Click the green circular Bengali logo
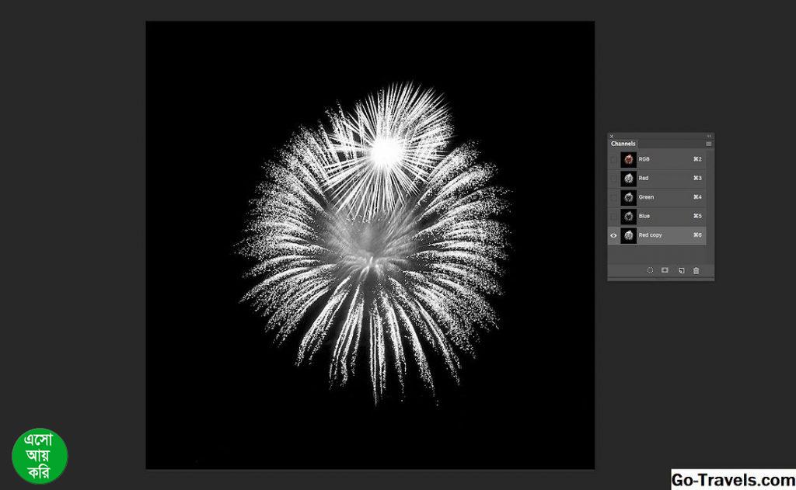 [40, 456]
